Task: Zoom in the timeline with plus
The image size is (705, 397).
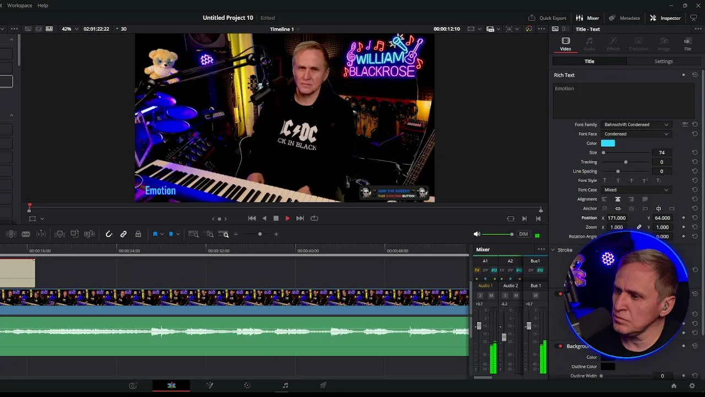Action: (x=276, y=234)
